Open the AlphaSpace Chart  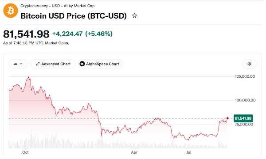coord(100,64)
